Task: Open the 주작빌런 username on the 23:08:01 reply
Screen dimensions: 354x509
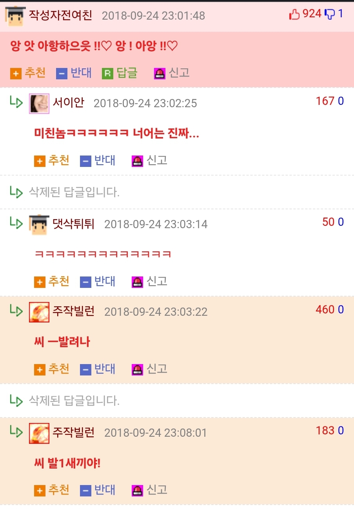Action: 74,433
